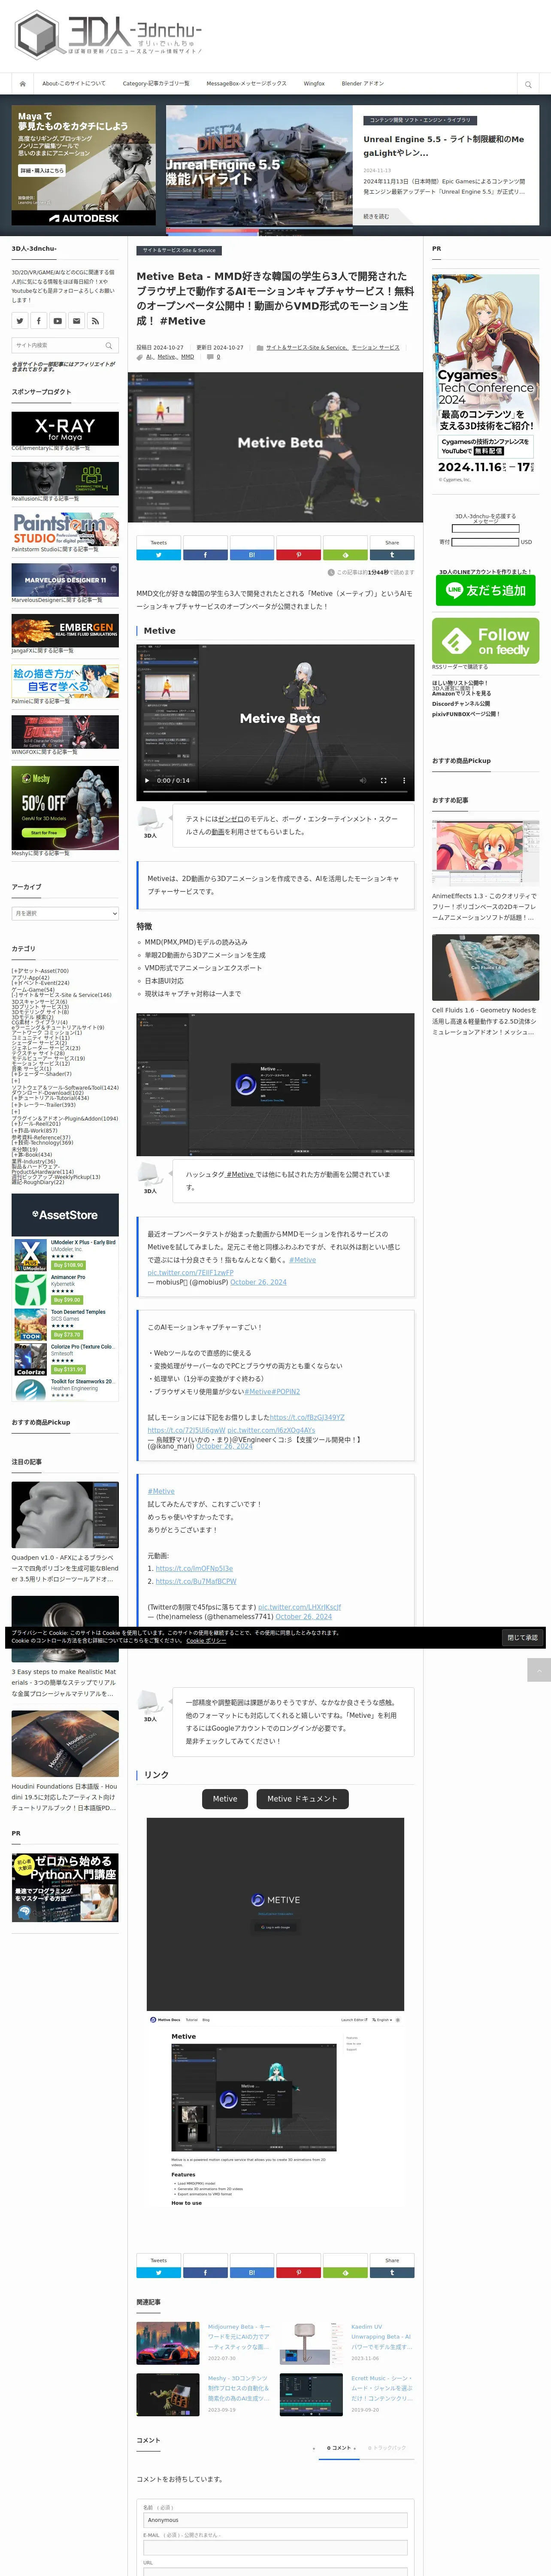Open the sidebar email contact icon

[x=77, y=321]
